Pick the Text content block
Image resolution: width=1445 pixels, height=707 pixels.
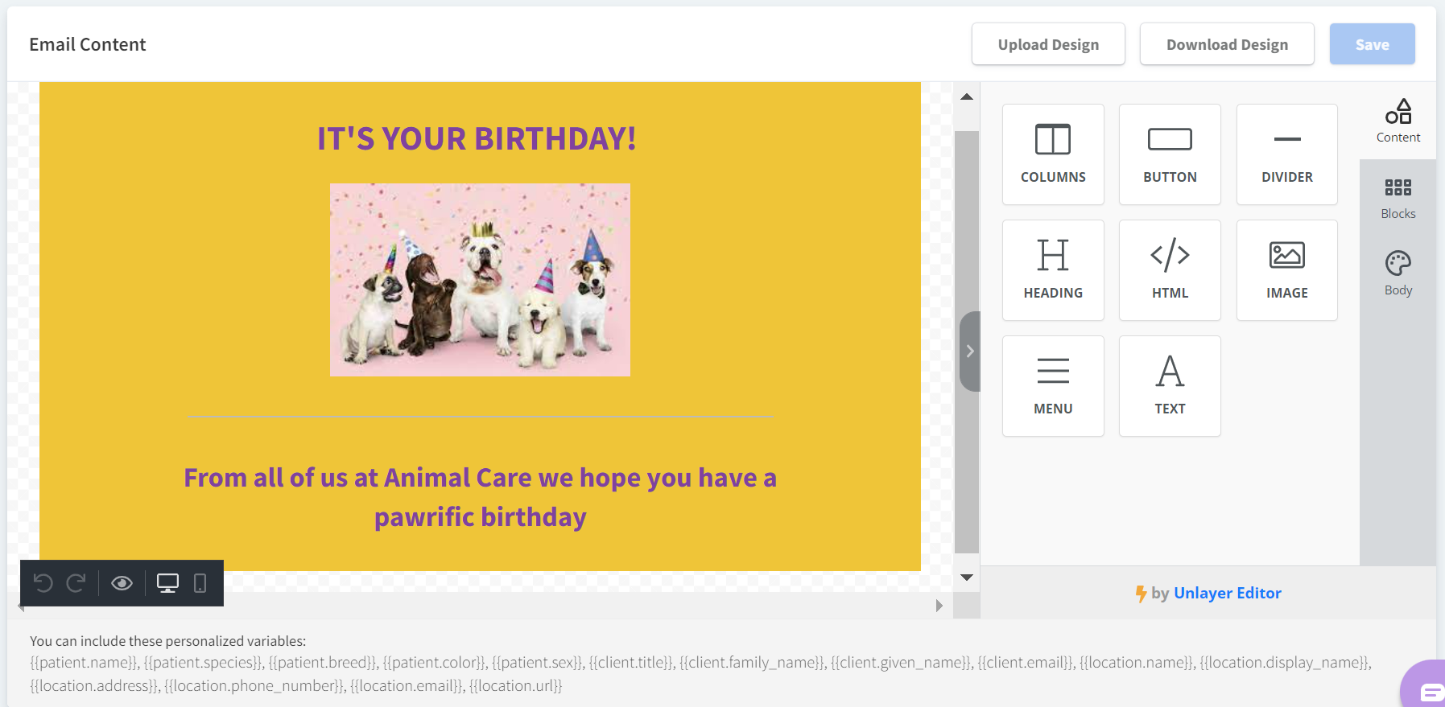[1170, 385]
